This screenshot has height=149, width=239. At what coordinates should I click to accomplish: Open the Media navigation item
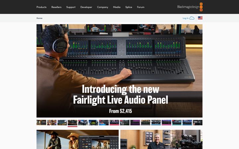(x=117, y=7)
